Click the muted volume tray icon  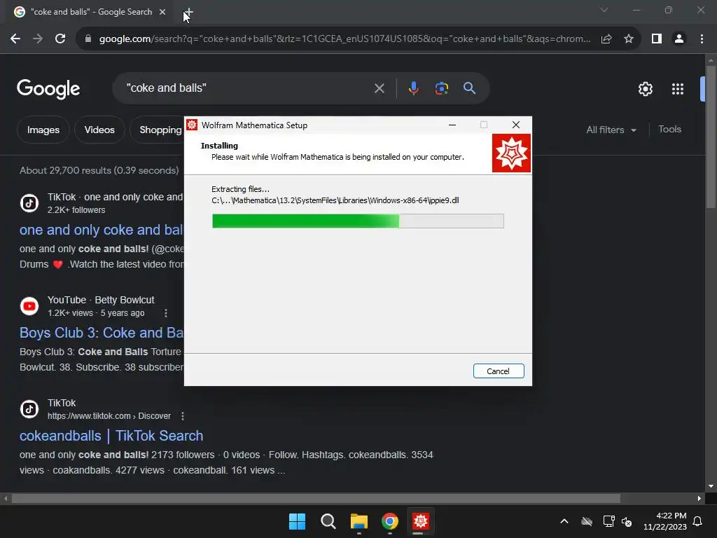[627, 521]
